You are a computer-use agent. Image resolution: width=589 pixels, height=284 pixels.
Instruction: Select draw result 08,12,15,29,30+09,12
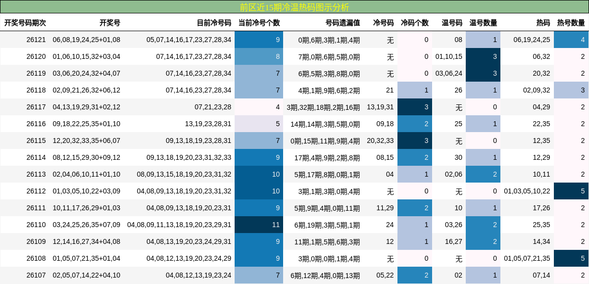click(x=87, y=157)
